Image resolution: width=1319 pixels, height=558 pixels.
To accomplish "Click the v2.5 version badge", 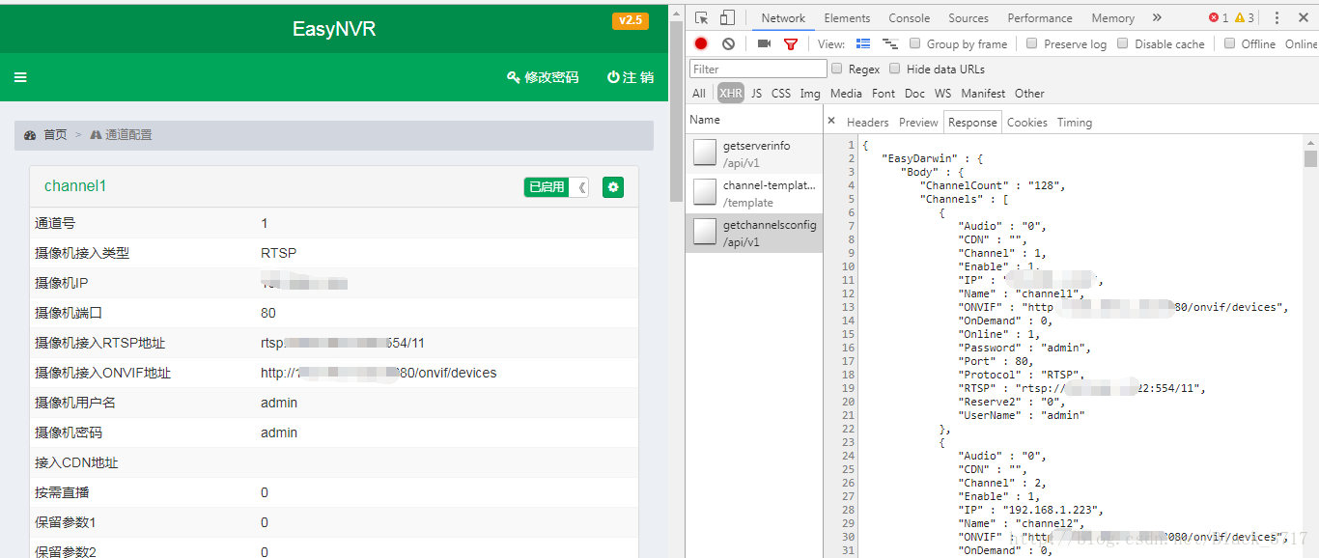I will click(630, 20).
